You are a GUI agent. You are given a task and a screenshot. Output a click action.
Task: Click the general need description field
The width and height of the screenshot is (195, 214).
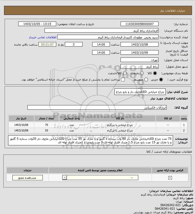(140, 92)
